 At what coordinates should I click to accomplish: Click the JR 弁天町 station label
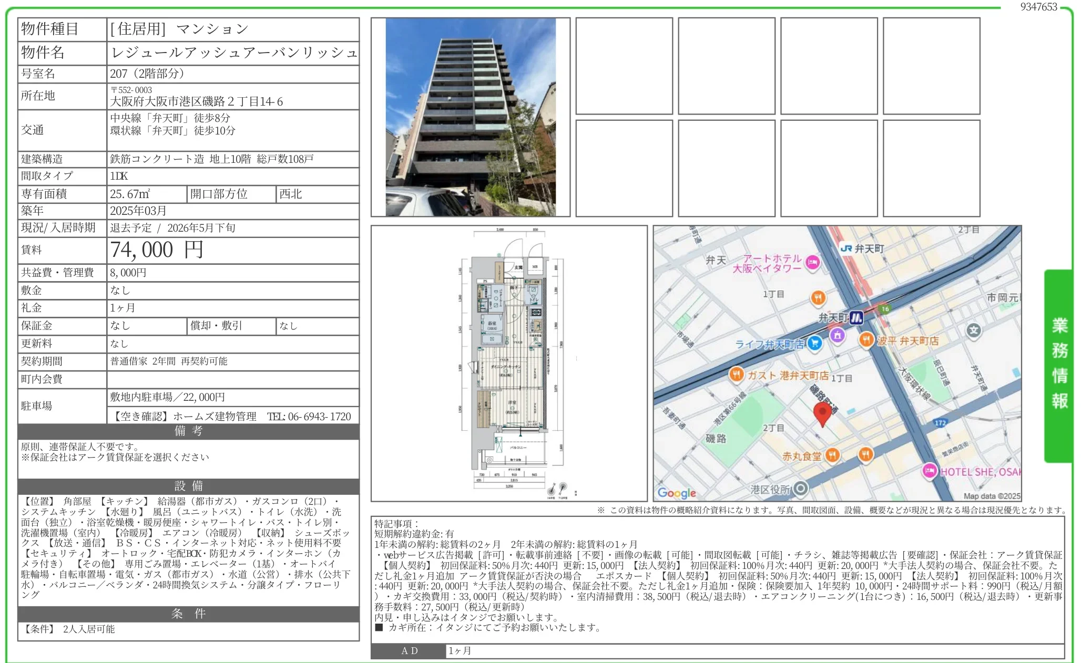tap(862, 248)
